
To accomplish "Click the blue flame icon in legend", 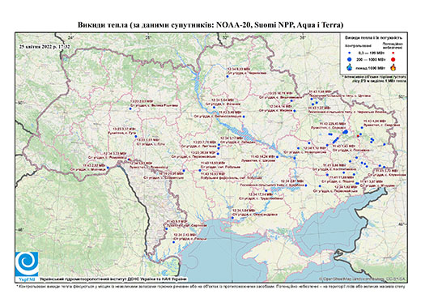I will (x=350, y=67).
